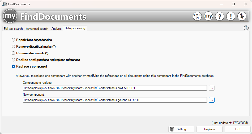Click the FindDocuments title bar app icon
This screenshot has height=134, width=252.
pyautogui.click(x=5, y=4)
